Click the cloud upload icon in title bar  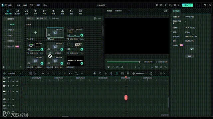(x=166, y=5)
